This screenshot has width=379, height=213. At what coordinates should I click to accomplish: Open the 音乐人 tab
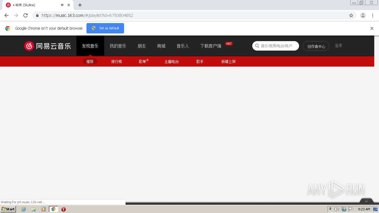pyautogui.click(x=183, y=46)
